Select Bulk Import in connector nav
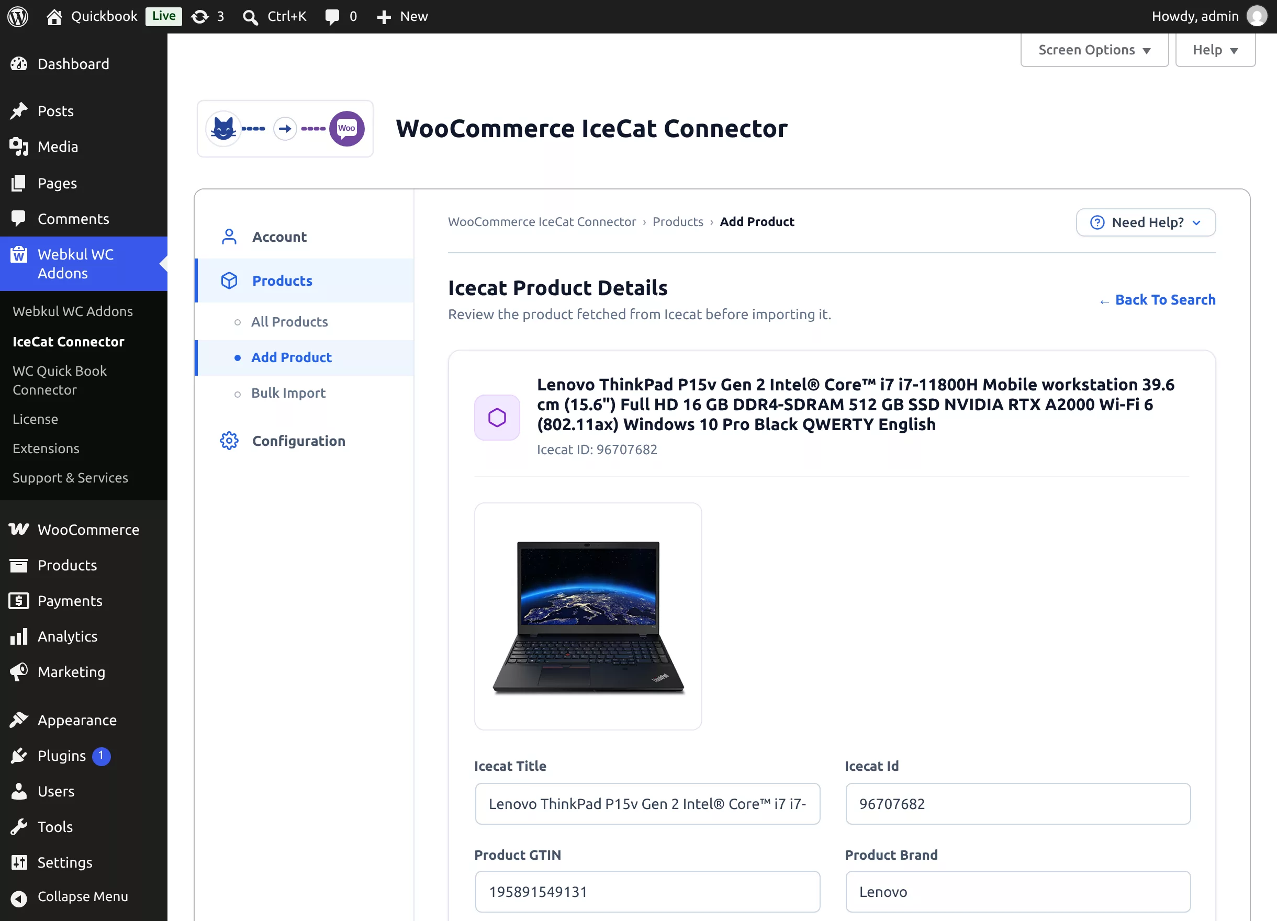 (x=288, y=393)
